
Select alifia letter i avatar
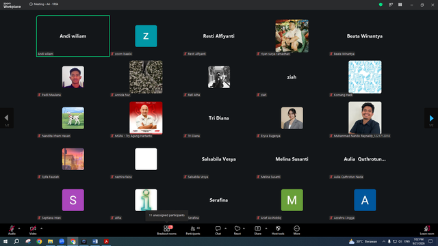pyautogui.click(x=146, y=200)
